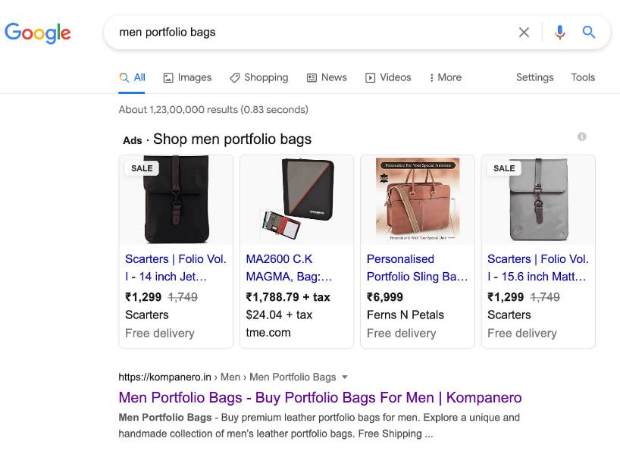Open the Settings menu
Viewport: 620px width, 451px height.
pos(534,77)
